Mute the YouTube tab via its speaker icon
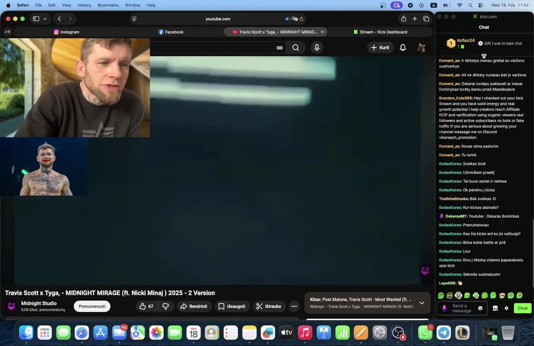The width and height of the screenshot is (534, 346). (323, 32)
